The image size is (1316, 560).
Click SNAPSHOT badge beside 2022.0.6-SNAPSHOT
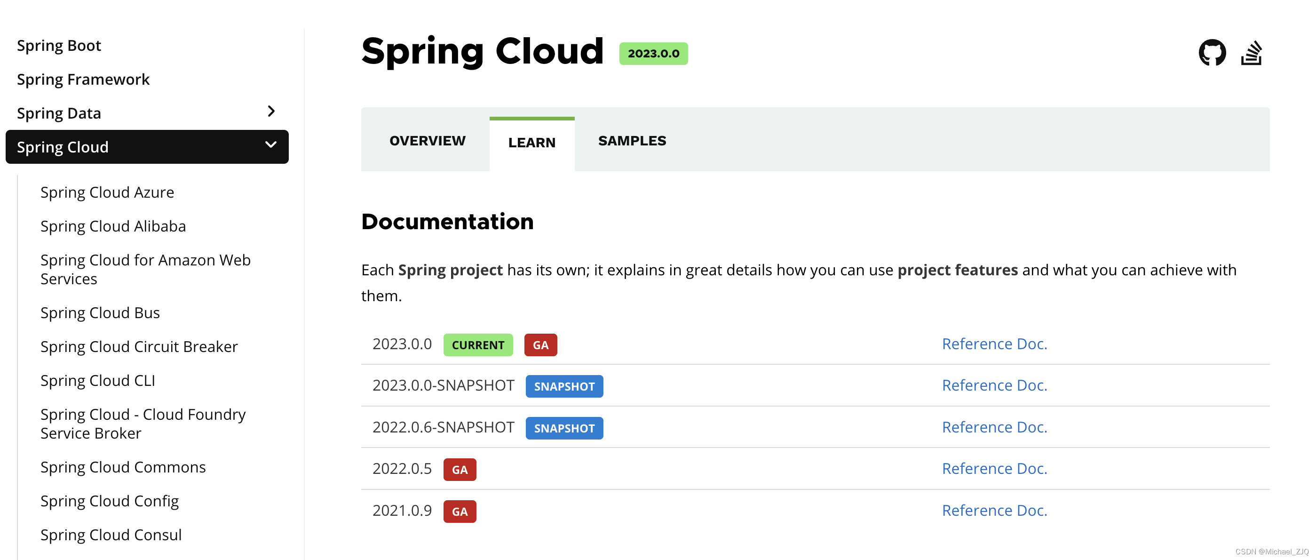564,428
